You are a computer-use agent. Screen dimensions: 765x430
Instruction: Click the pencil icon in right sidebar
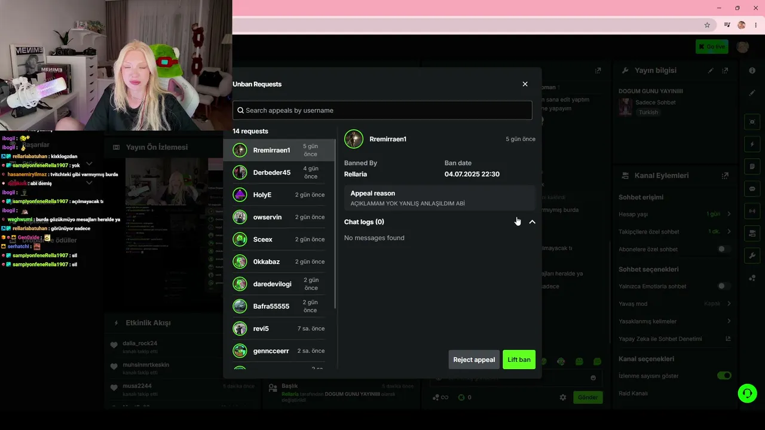pyautogui.click(x=752, y=93)
